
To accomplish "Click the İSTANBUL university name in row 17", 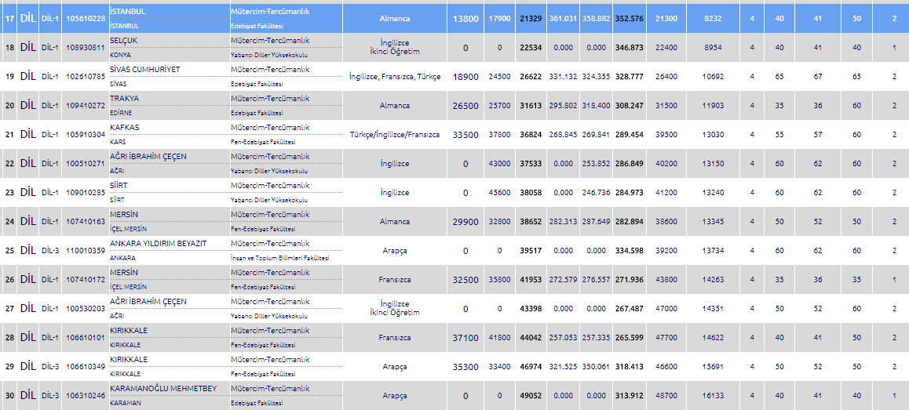I will 127,12.
